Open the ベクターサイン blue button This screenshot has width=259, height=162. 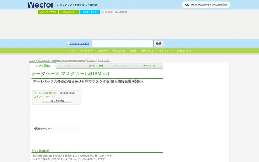click(x=89, y=12)
